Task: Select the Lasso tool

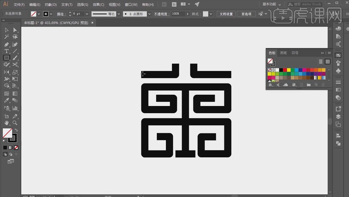Action: click(15, 37)
